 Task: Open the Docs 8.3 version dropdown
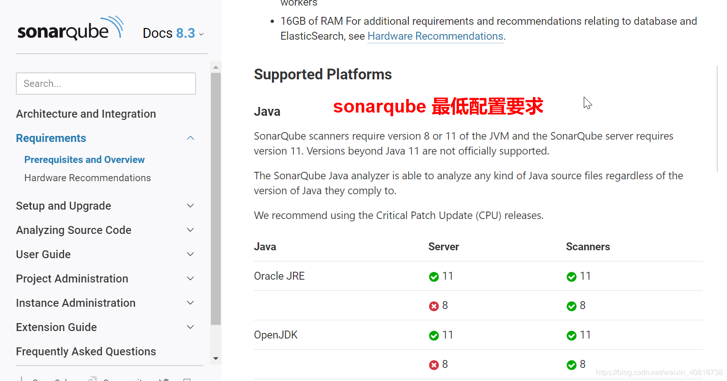173,34
